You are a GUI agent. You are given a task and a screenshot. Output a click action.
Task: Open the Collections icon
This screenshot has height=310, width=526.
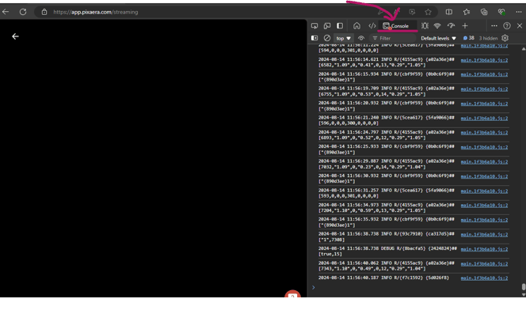[484, 12]
